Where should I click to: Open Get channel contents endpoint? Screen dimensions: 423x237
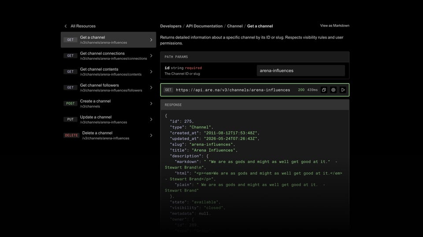(x=108, y=72)
